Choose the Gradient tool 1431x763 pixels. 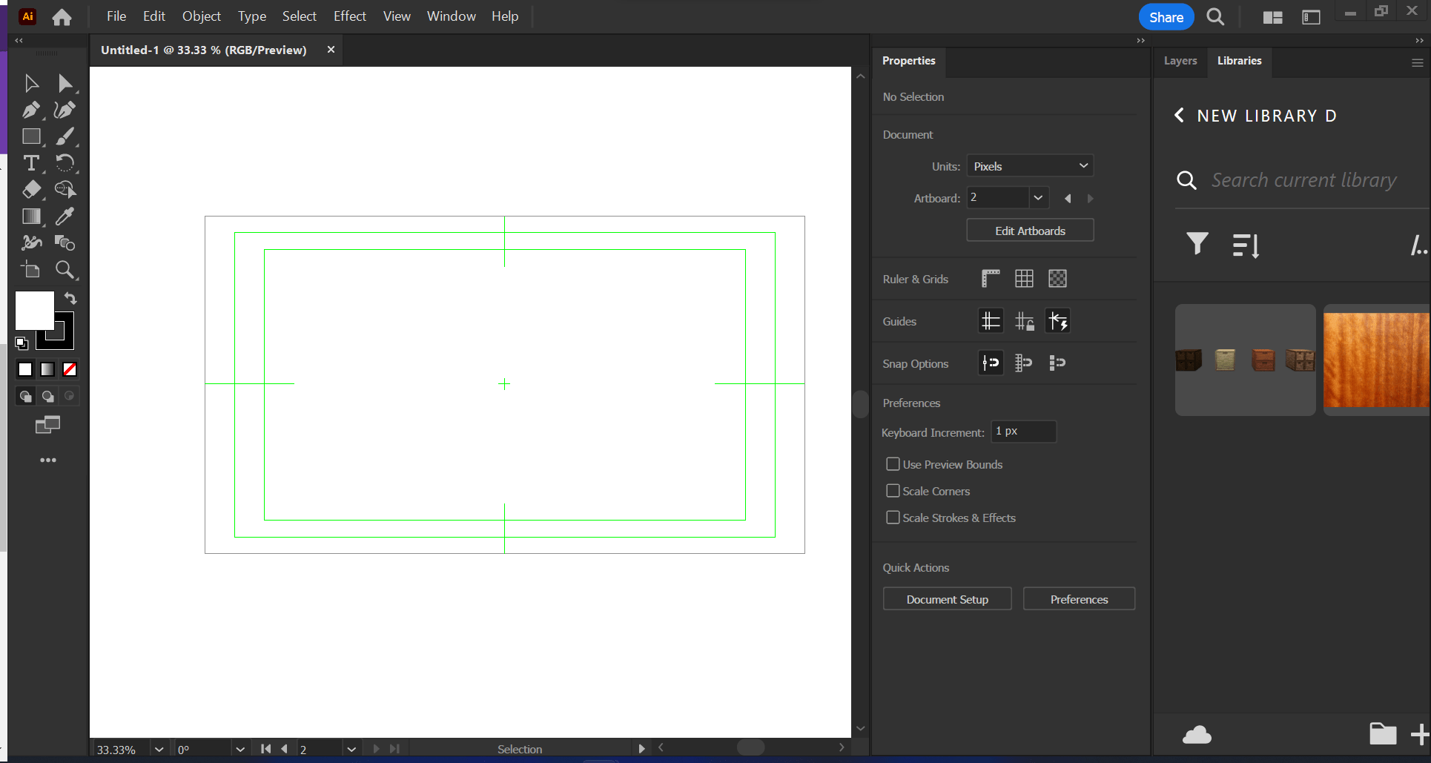pyautogui.click(x=32, y=217)
